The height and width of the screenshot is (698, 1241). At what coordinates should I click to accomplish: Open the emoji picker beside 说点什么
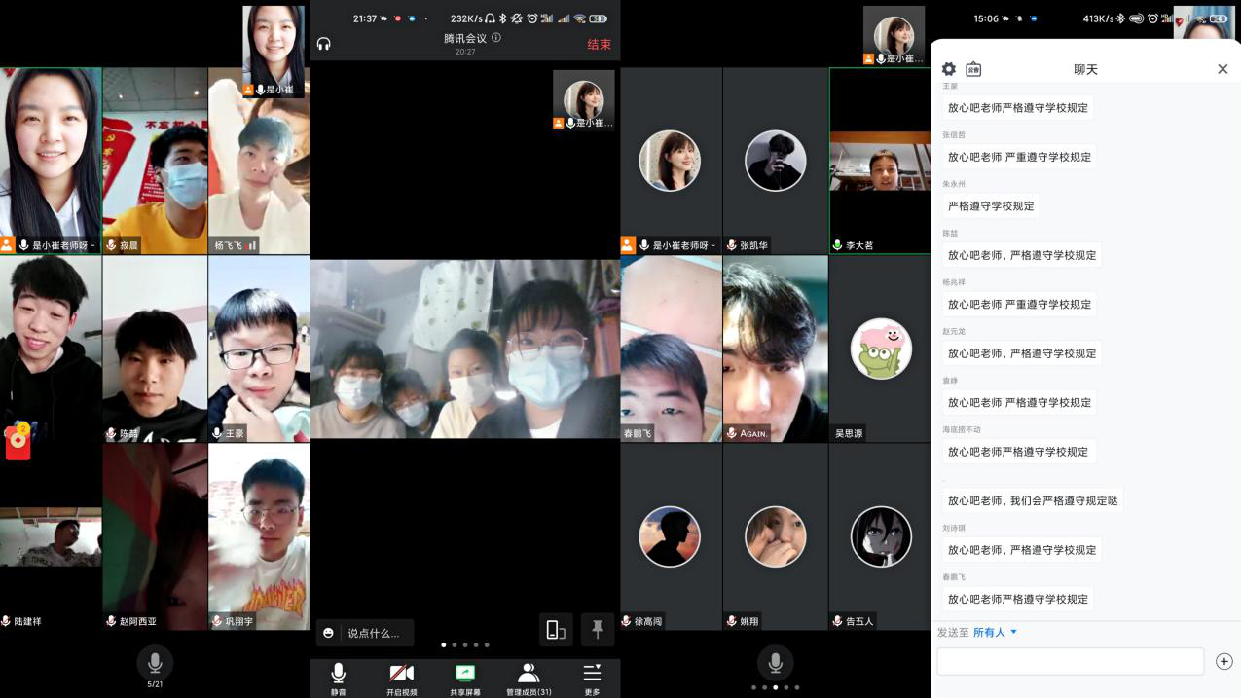click(x=329, y=633)
